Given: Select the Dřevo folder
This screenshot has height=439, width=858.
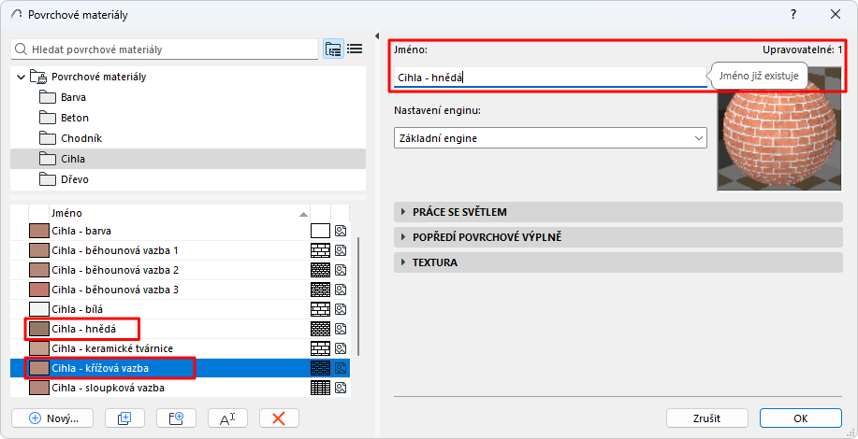Looking at the screenshot, I should click(73, 179).
